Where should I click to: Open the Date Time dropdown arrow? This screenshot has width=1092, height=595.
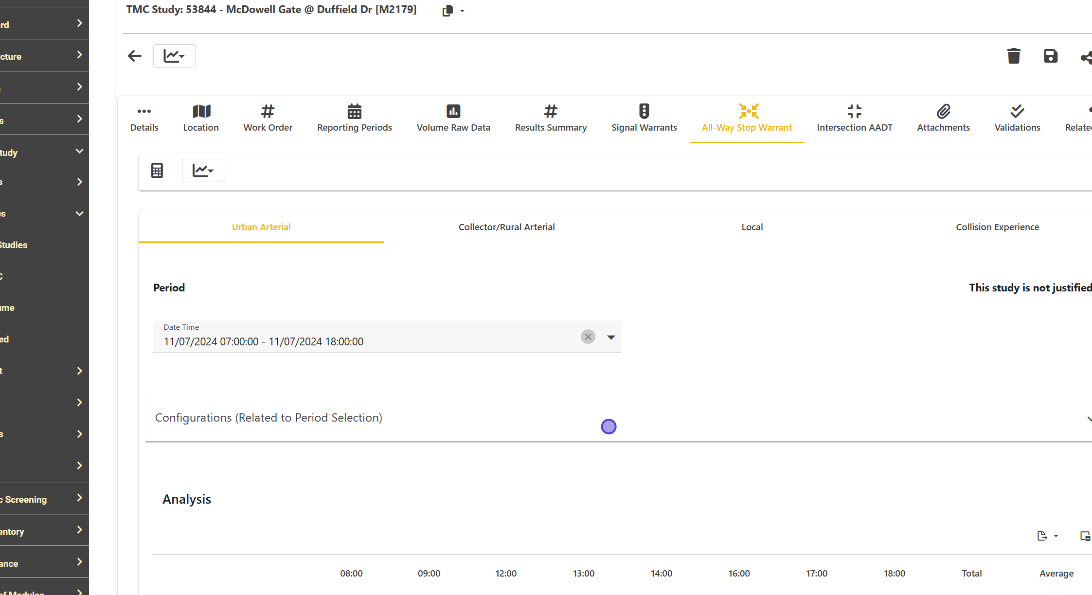coord(611,337)
